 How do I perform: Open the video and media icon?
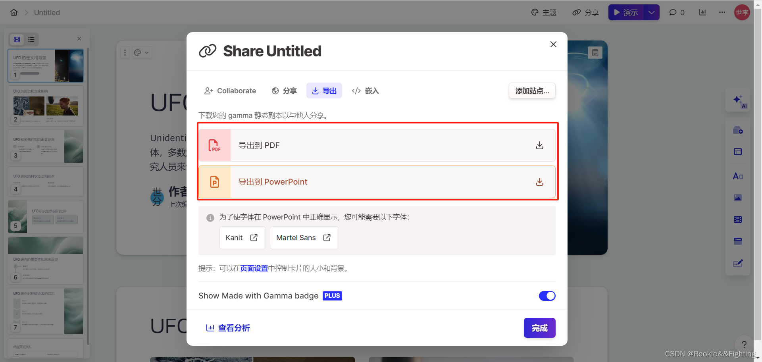tap(738, 220)
